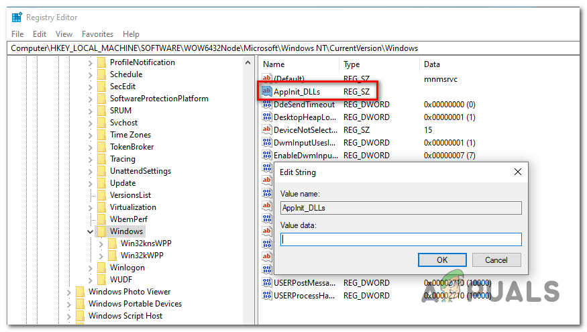
Task: Click the Value name field
Action: click(x=401, y=208)
